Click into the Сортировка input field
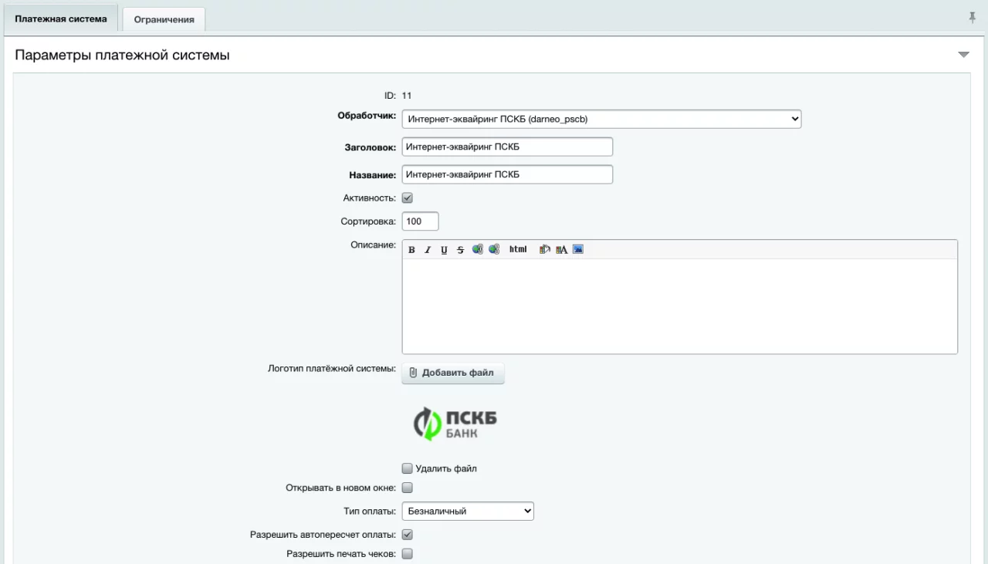The width and height of the screenshot is (988, 564). click(x=420, y=221)
